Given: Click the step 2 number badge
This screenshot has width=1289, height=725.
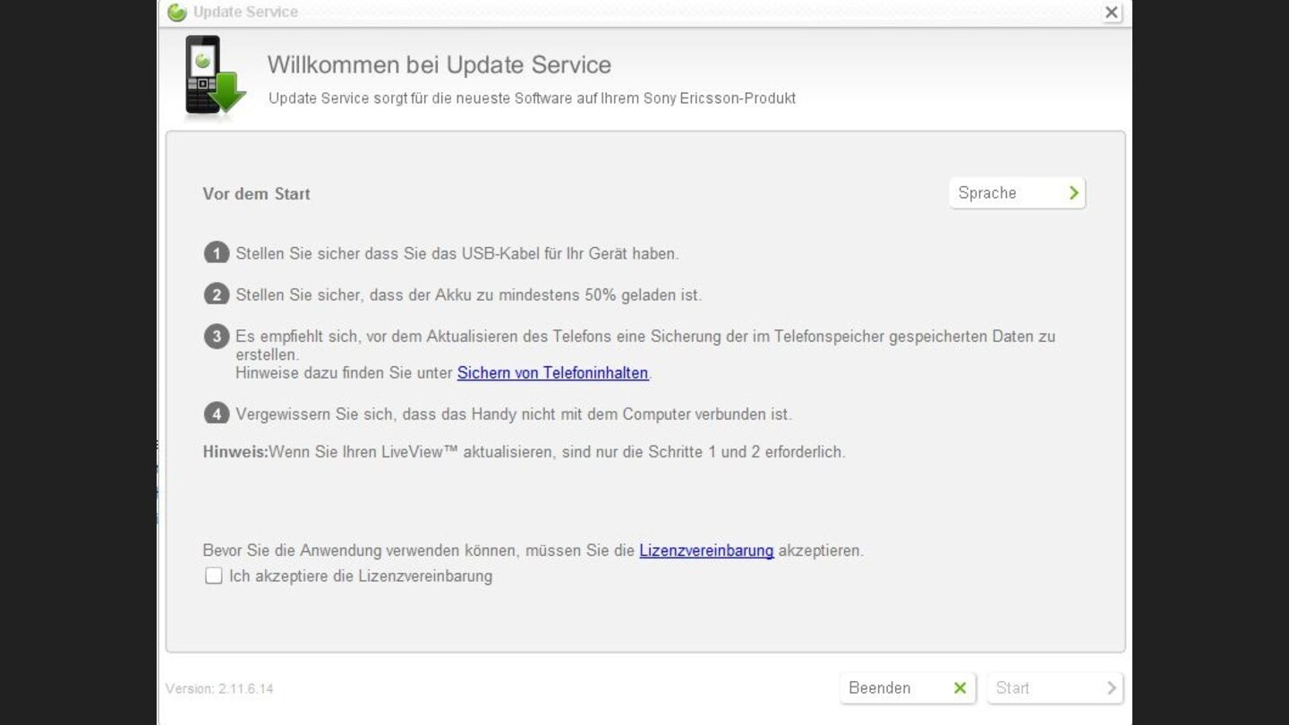Looking at the screenshot, I should [x=216, y=294].
